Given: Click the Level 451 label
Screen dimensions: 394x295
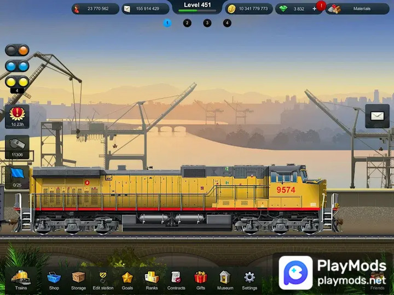Looking at the screenshot, I should [x=197, y=5].
